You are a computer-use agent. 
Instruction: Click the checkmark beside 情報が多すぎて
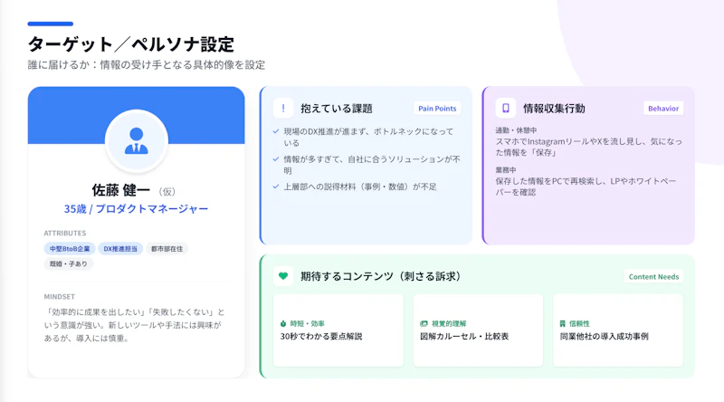coord(276,158)
